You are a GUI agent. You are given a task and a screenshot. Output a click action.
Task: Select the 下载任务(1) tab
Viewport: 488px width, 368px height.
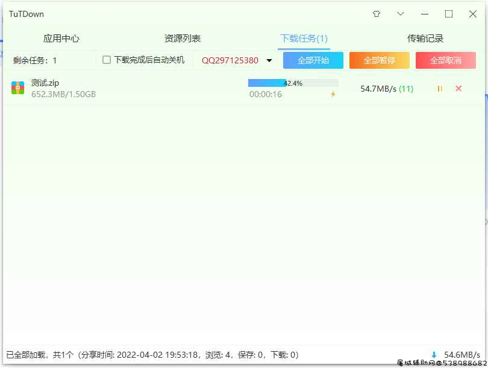304,39
